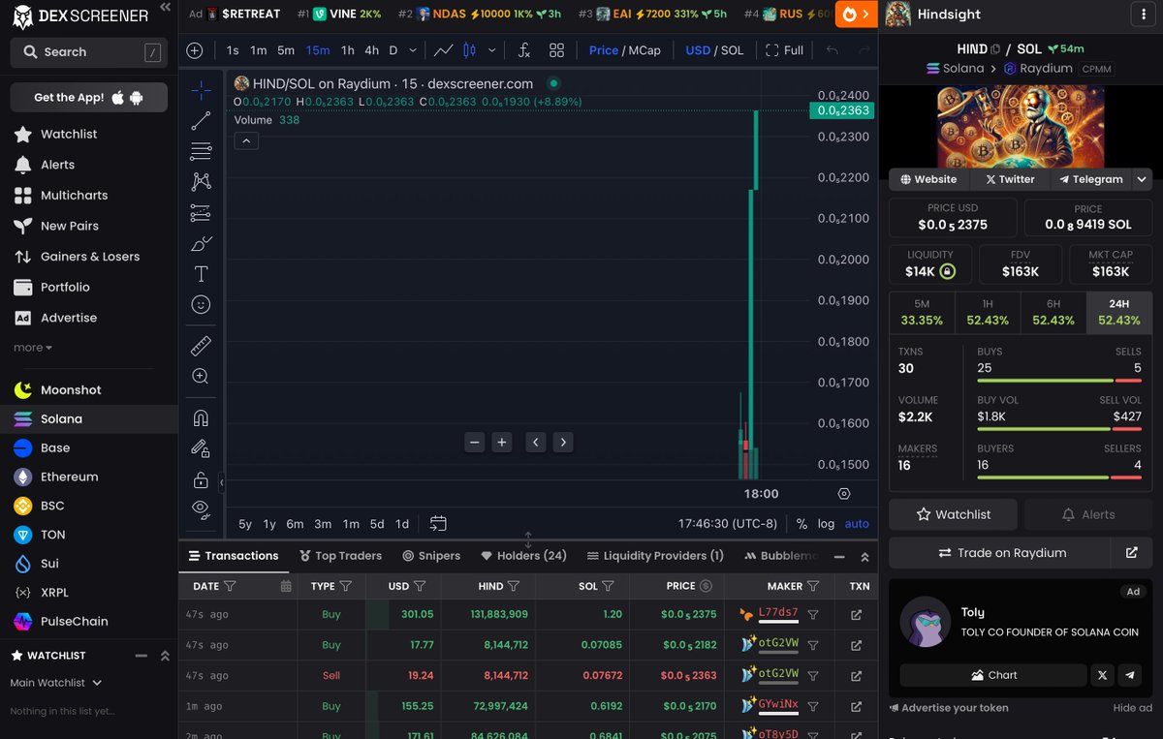This screenshot has height=739, width=1163.
Task: Open the Fibonacci retracement tool
Action: click(x=201, y=151)
